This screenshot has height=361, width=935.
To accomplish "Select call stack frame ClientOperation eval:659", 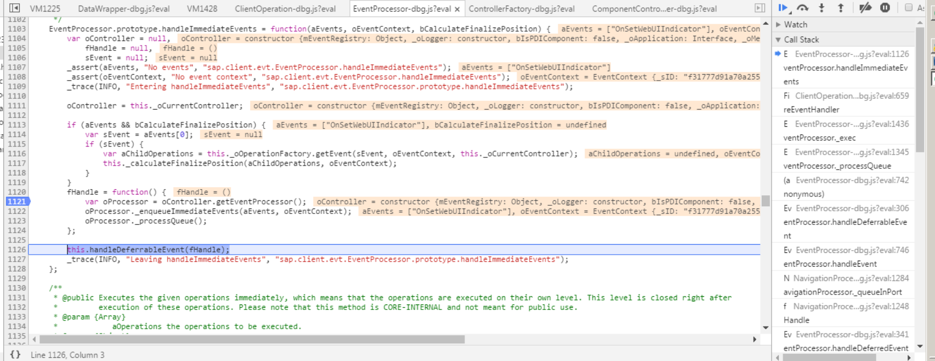I will (845, 103).
